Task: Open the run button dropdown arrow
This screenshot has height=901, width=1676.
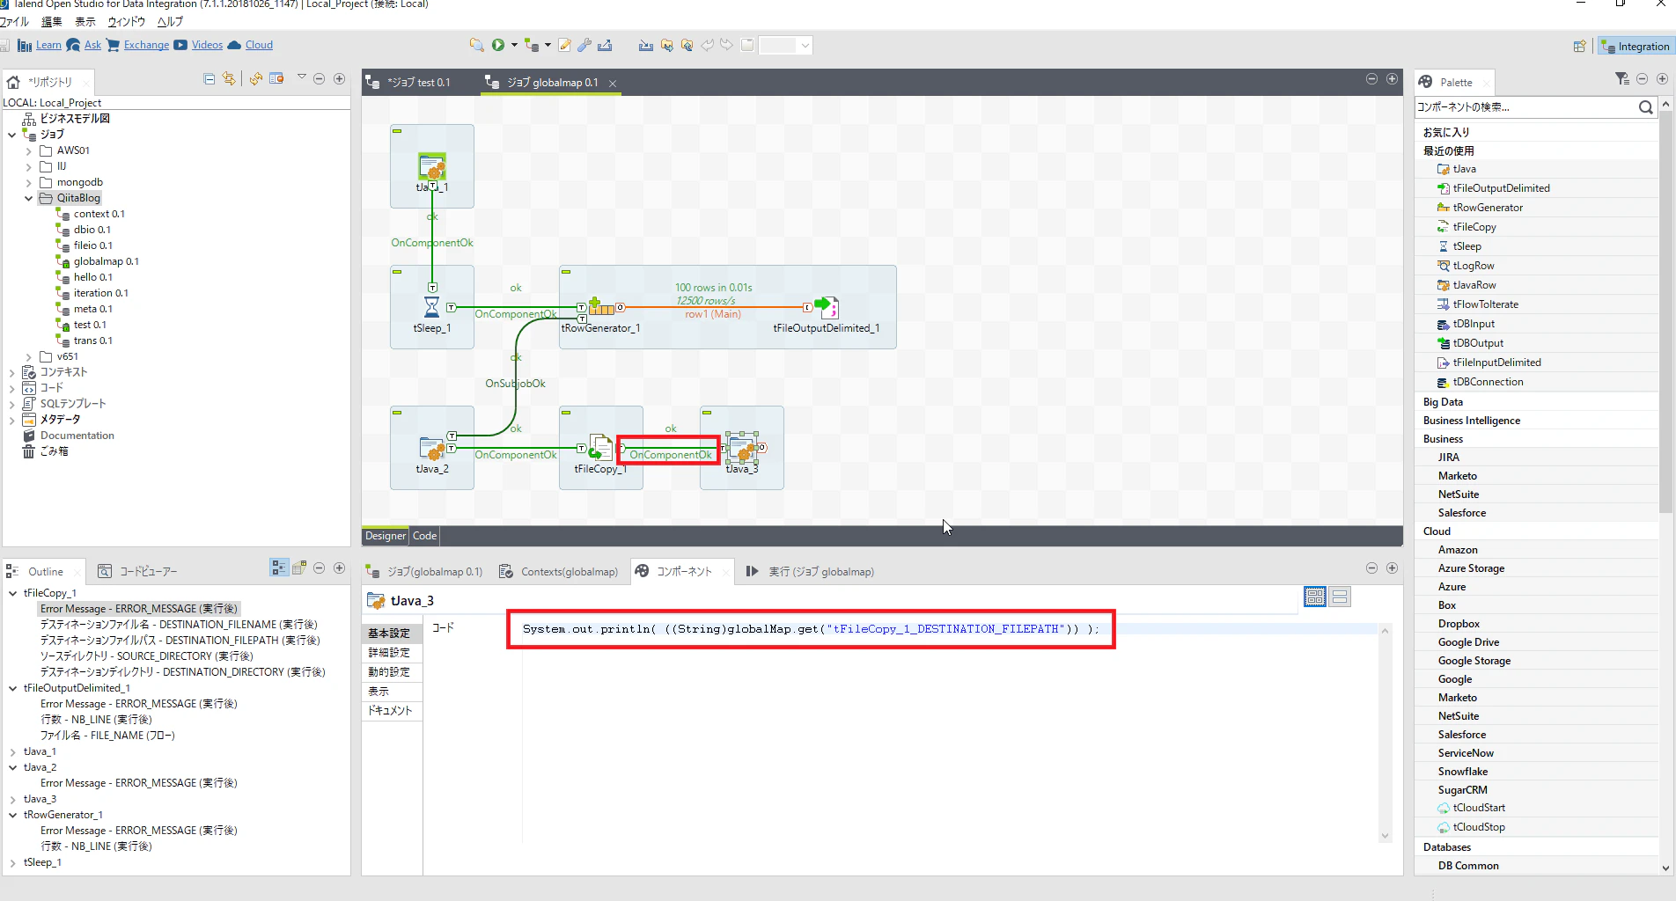Action: pos(514,45)
